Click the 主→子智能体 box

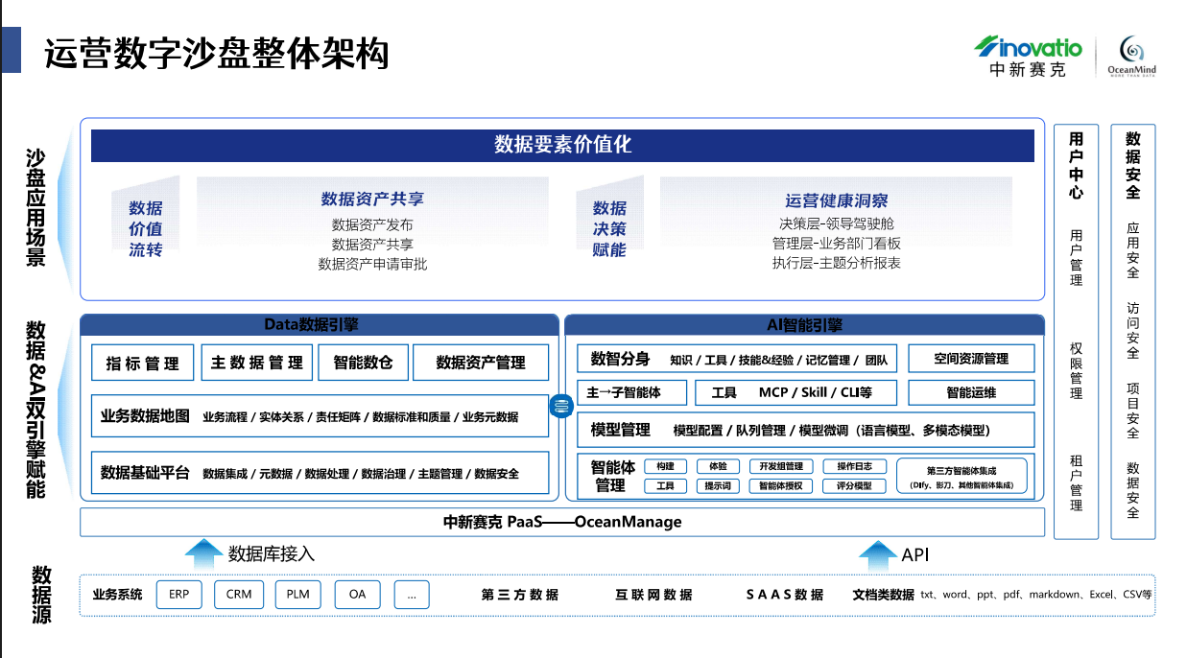pos(632,392)
